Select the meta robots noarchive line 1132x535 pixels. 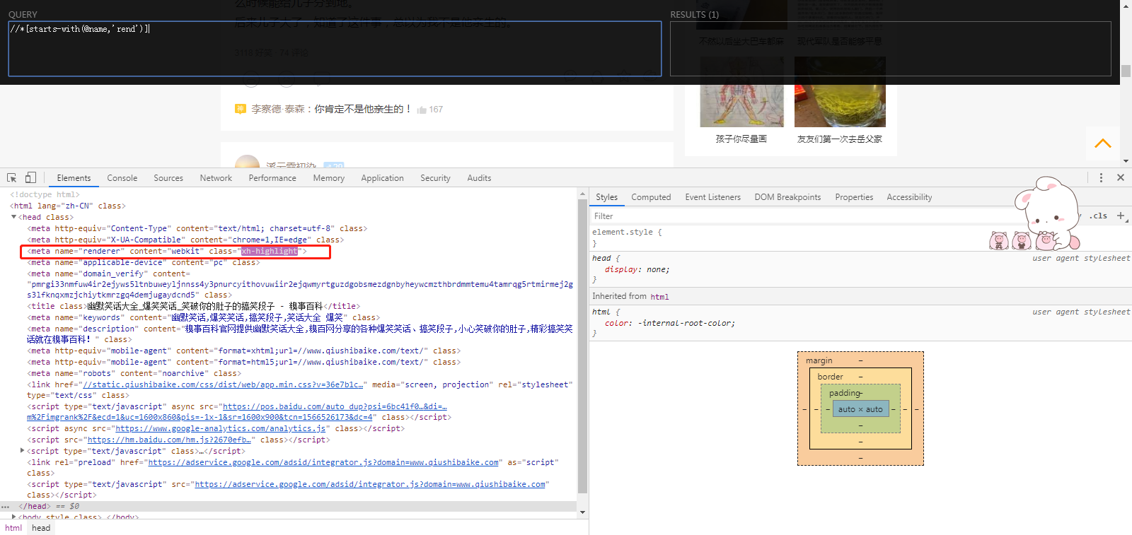pyautogui.click(x=134, y=373)
